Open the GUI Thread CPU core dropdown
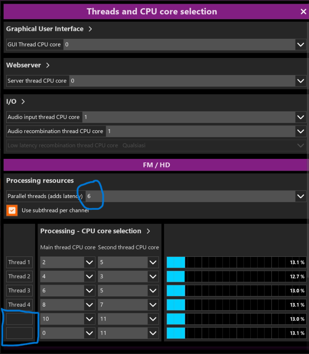Screen dimensions: 309x354 coord(301,45)
